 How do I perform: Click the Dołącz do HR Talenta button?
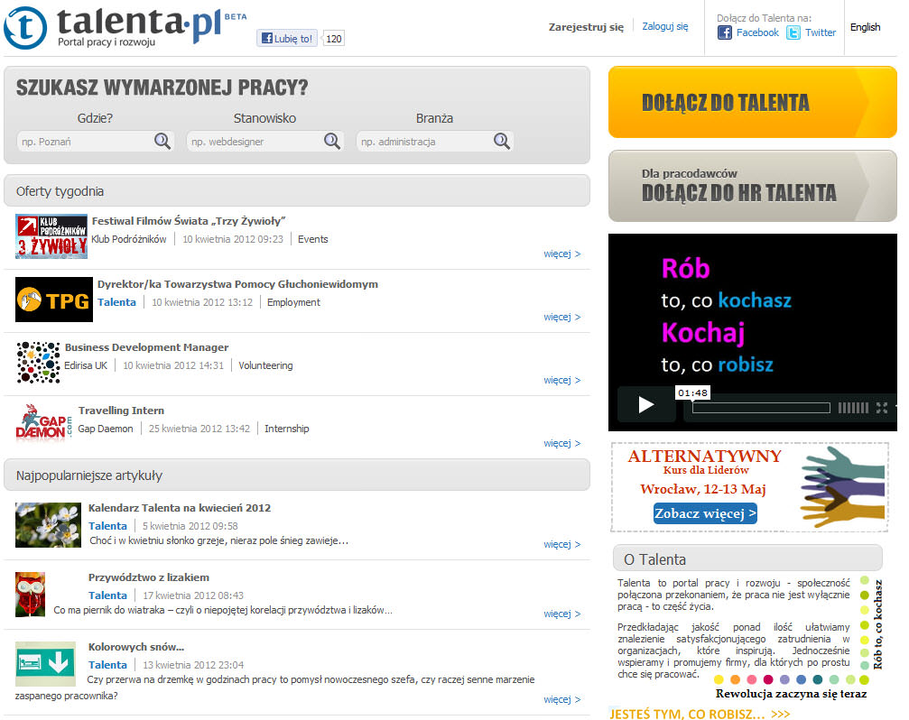click(x=753, y=186)
